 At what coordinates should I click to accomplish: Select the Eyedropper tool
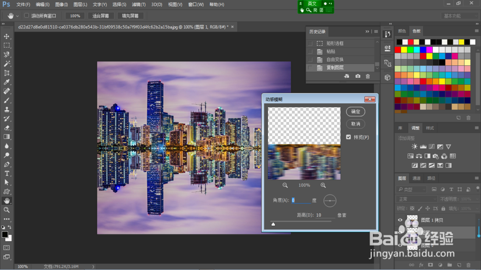[6, 82]
